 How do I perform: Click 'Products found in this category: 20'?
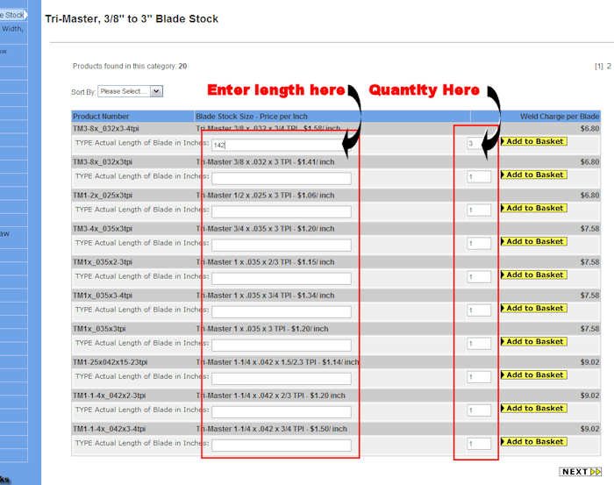click(x=130, y=66)
